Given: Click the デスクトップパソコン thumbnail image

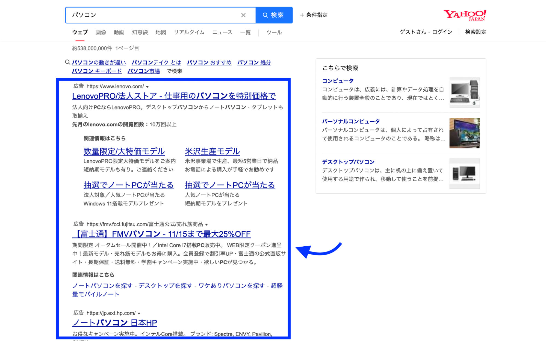Looking at the screenshot, I should (464, 174).
